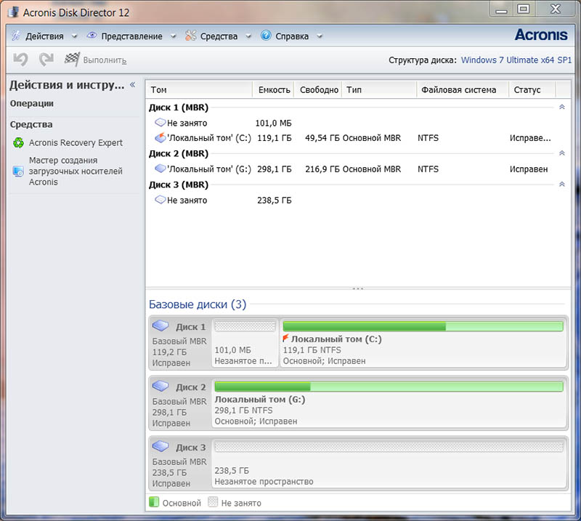
Task: Open the Действия menu
Action: (44, 36)
